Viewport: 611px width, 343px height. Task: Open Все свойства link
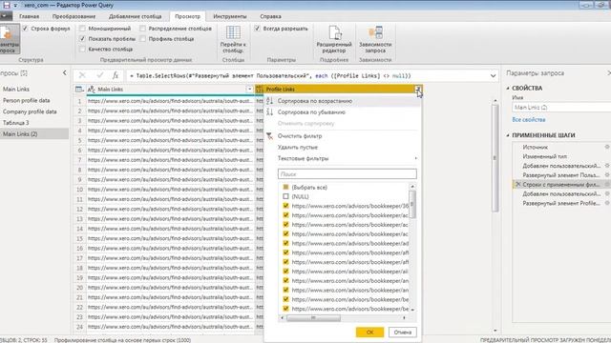point(528,119)
